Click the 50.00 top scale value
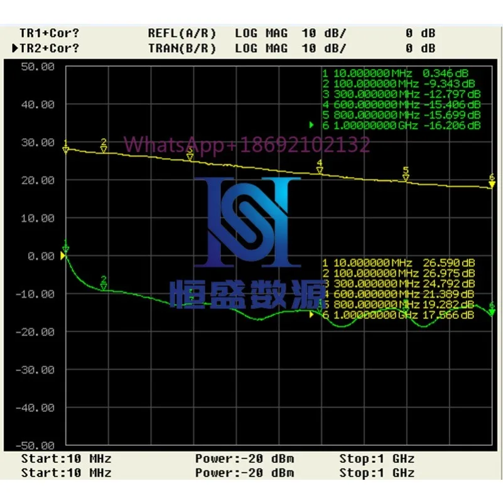Viewport: 503px width, 503px height. pos(38,67)
